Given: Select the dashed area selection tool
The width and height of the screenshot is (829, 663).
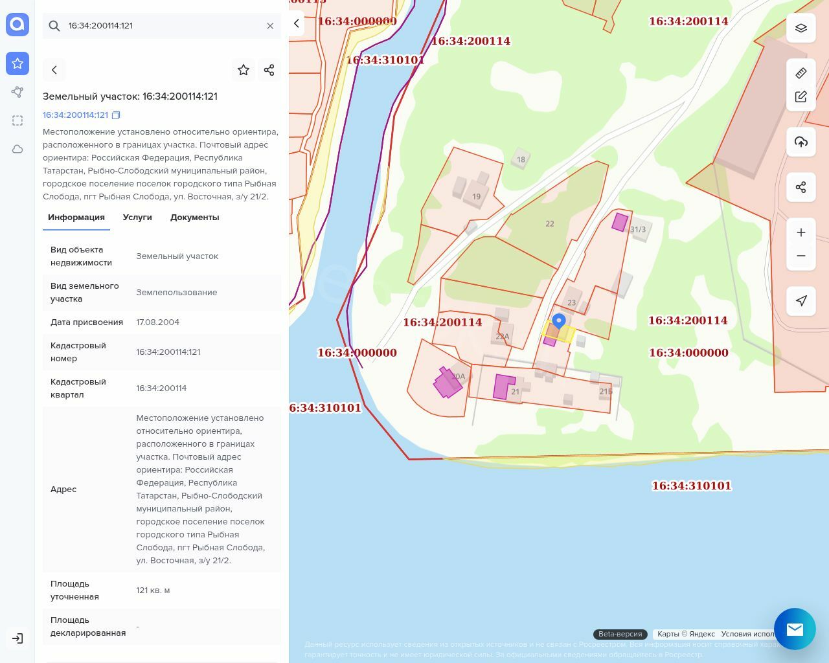Looking at the screenshot, I should point(17,120).
